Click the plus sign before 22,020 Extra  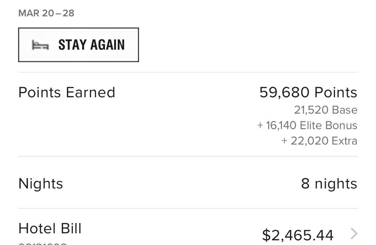pyautogui.click(x=284, y=141)
